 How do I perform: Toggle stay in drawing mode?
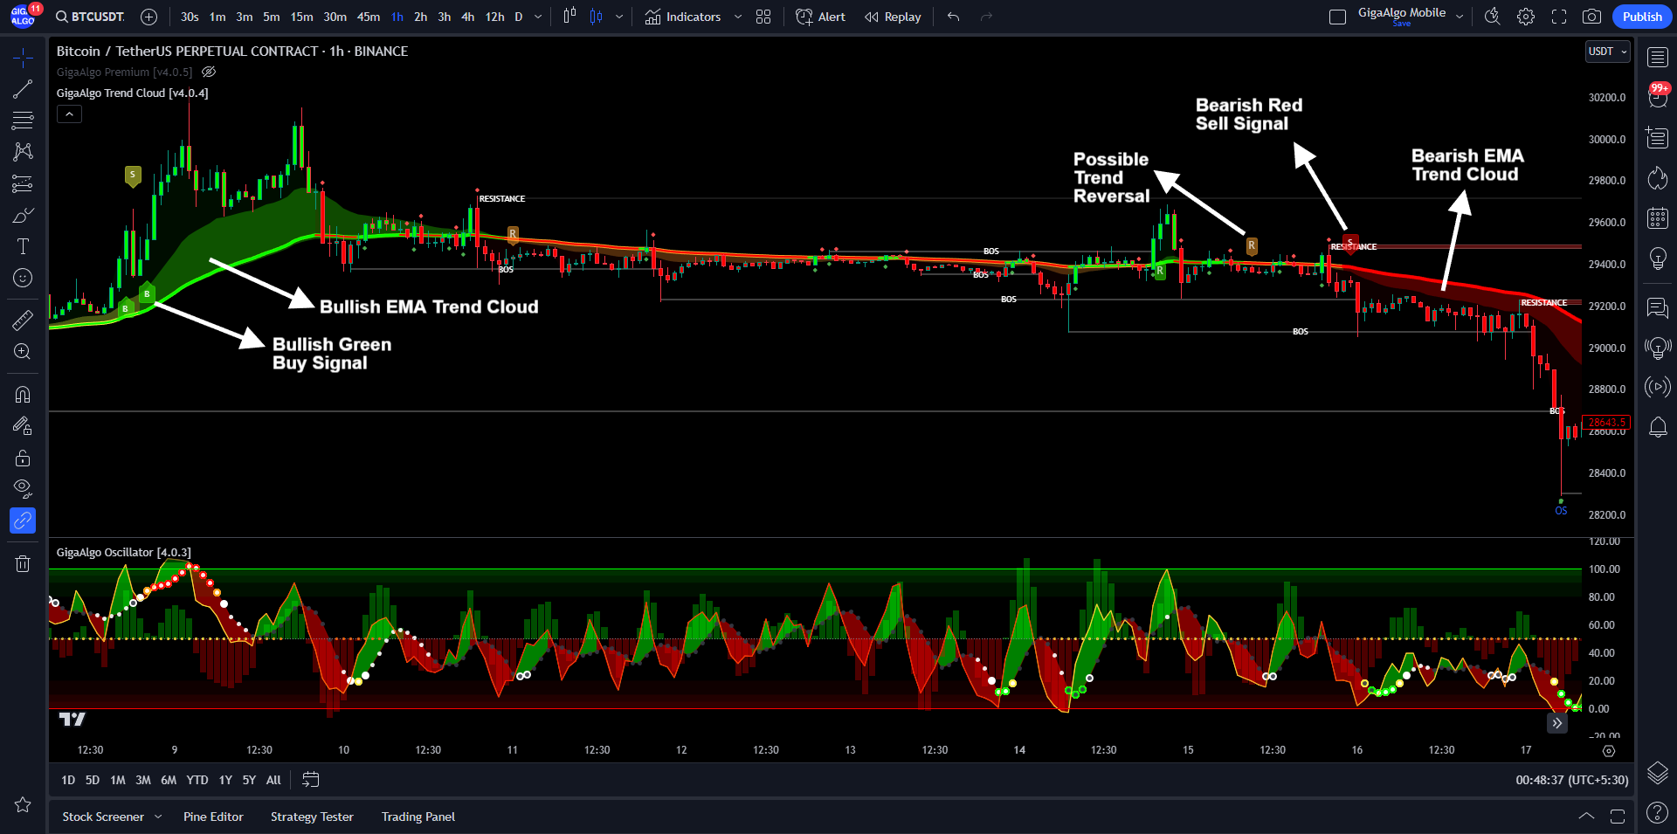23,426
